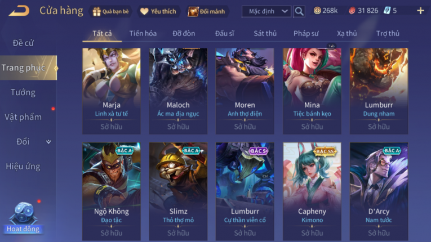
Task: Switch to Tiến hóa tab
Action: [x=143, y=34]
